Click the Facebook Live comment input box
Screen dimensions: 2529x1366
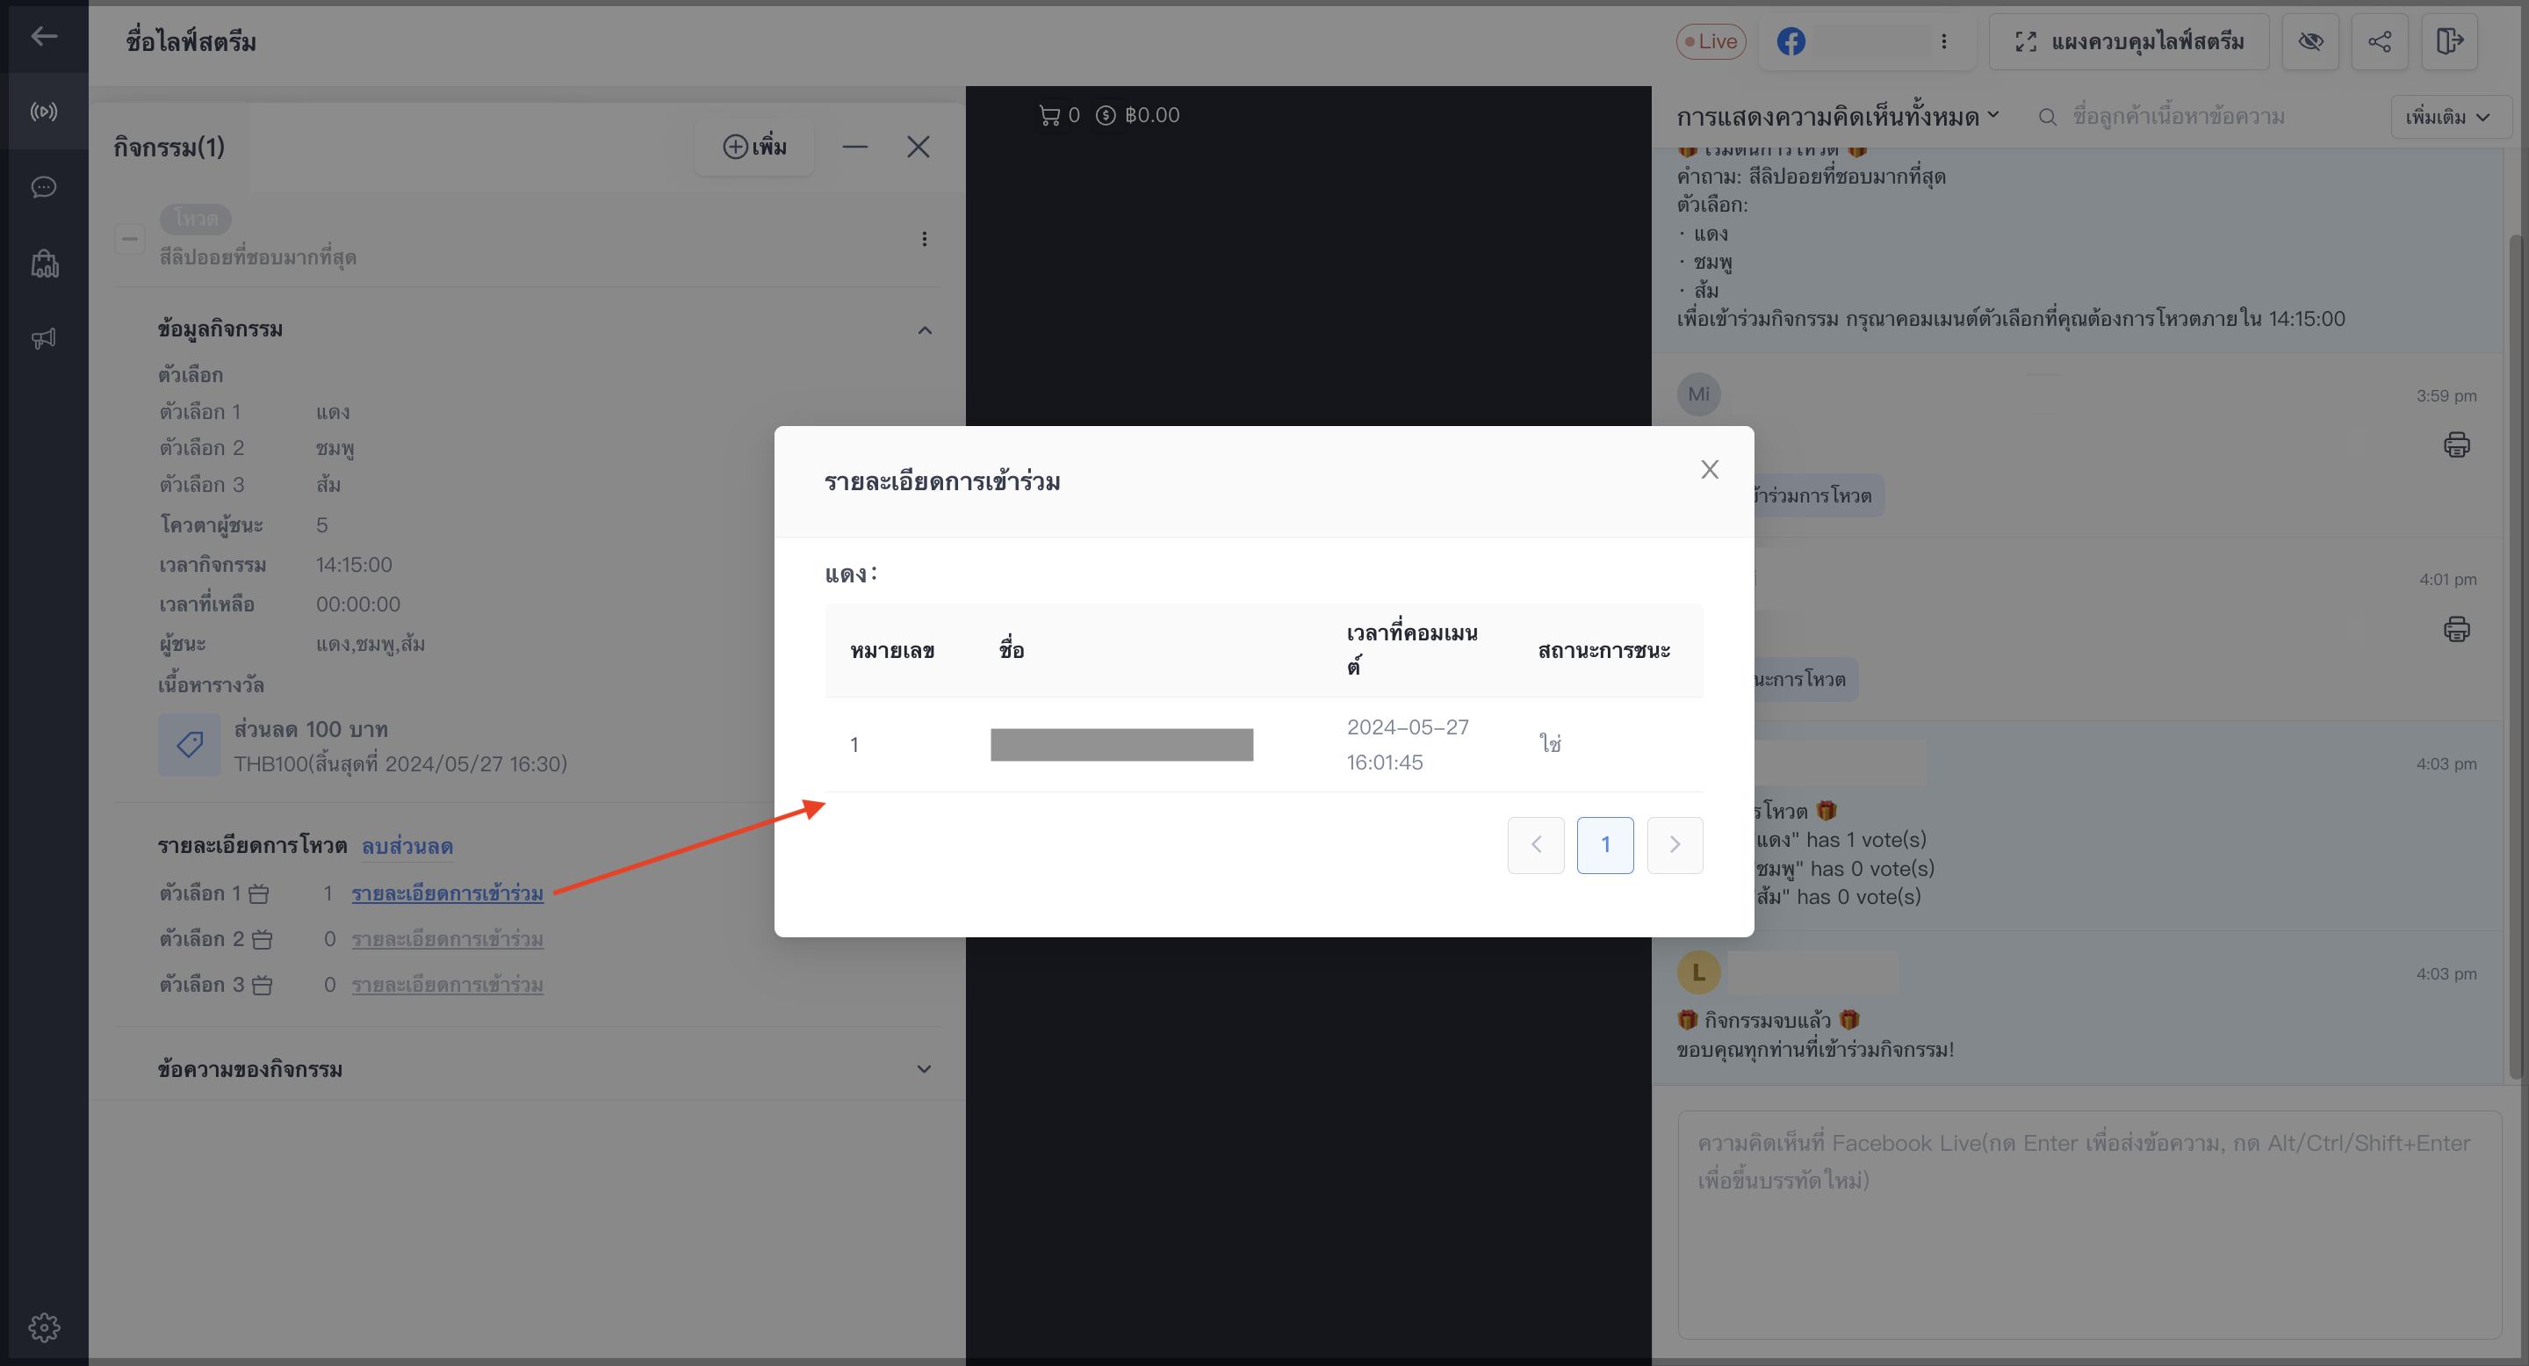[2089, 1225]
